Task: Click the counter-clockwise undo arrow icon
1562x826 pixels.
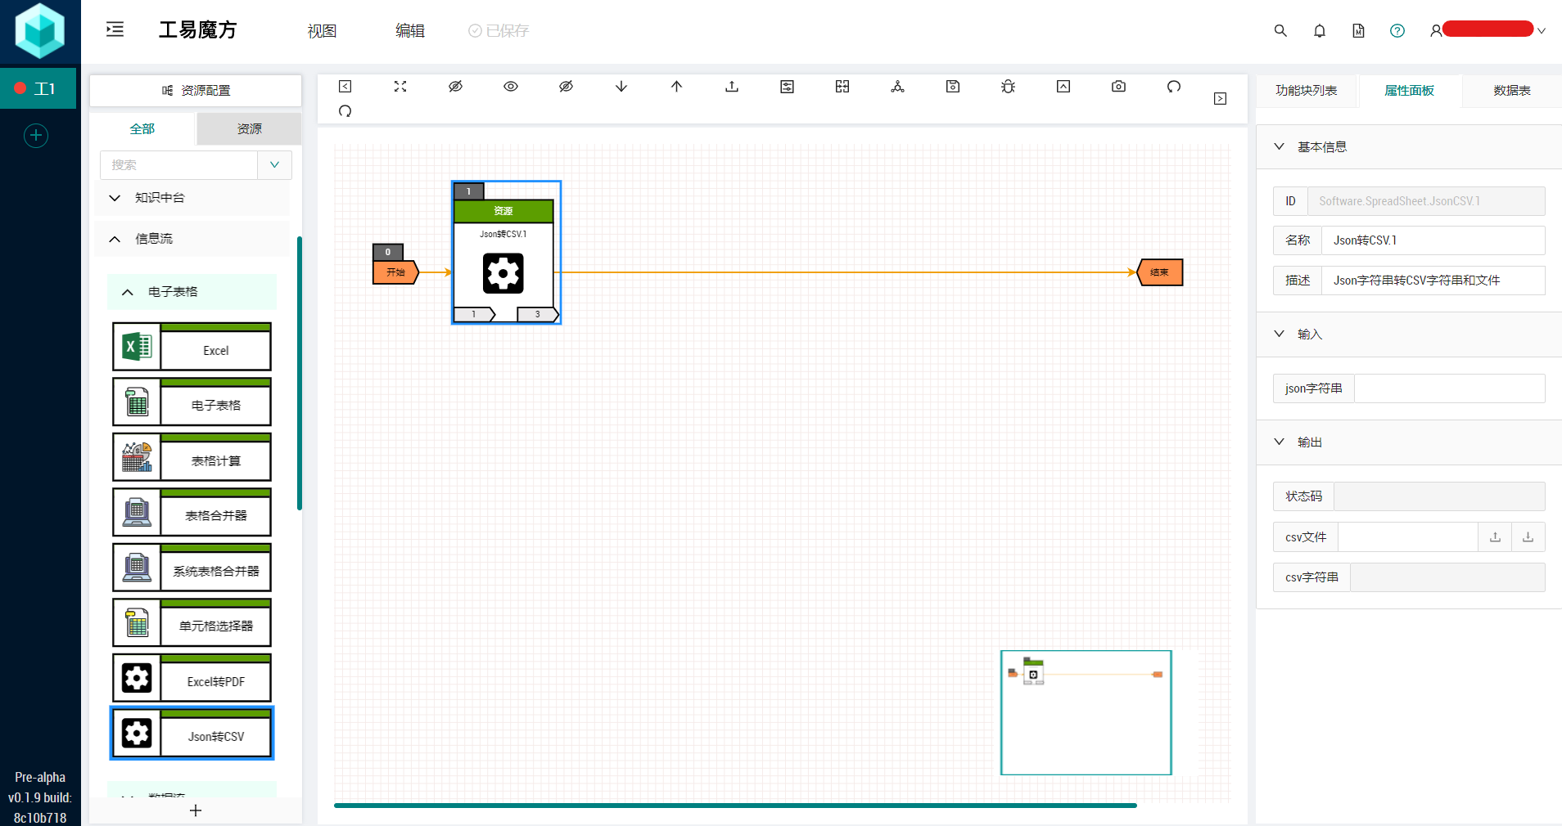Action: point(1174,87)
